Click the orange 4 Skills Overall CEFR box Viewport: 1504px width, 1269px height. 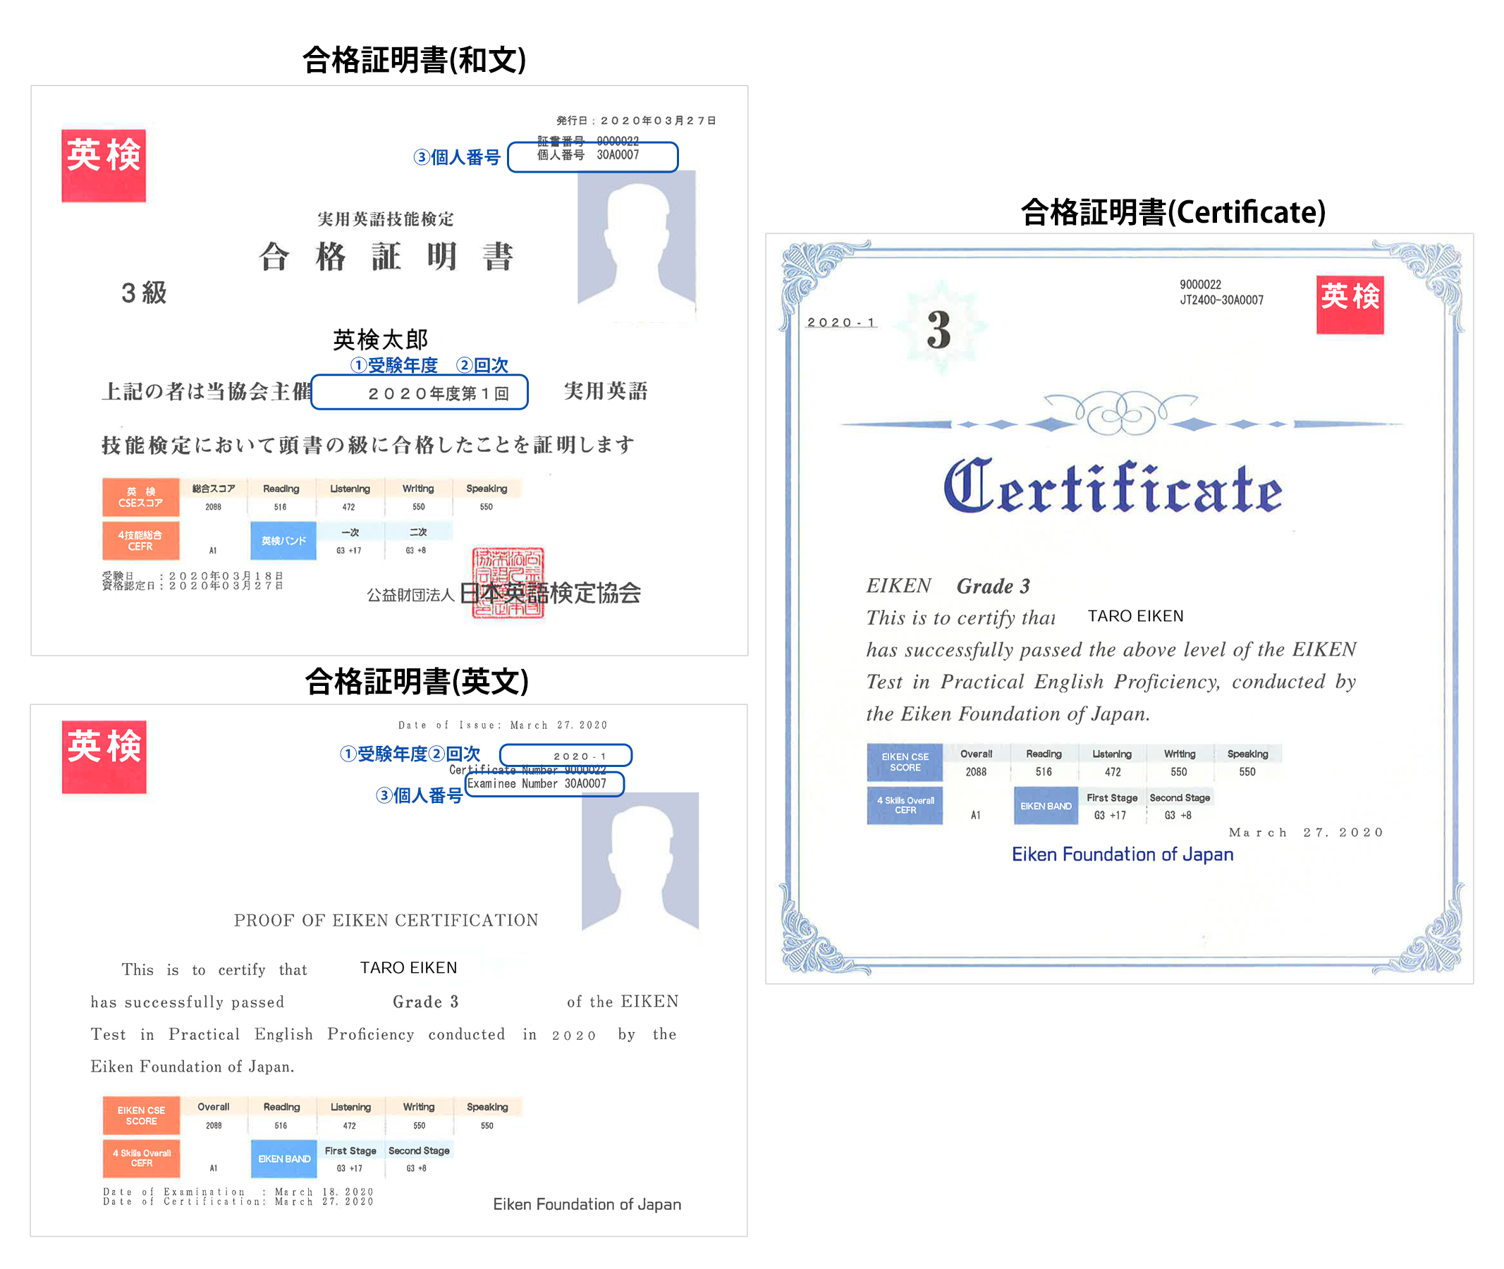click(x=141, y=1158)
